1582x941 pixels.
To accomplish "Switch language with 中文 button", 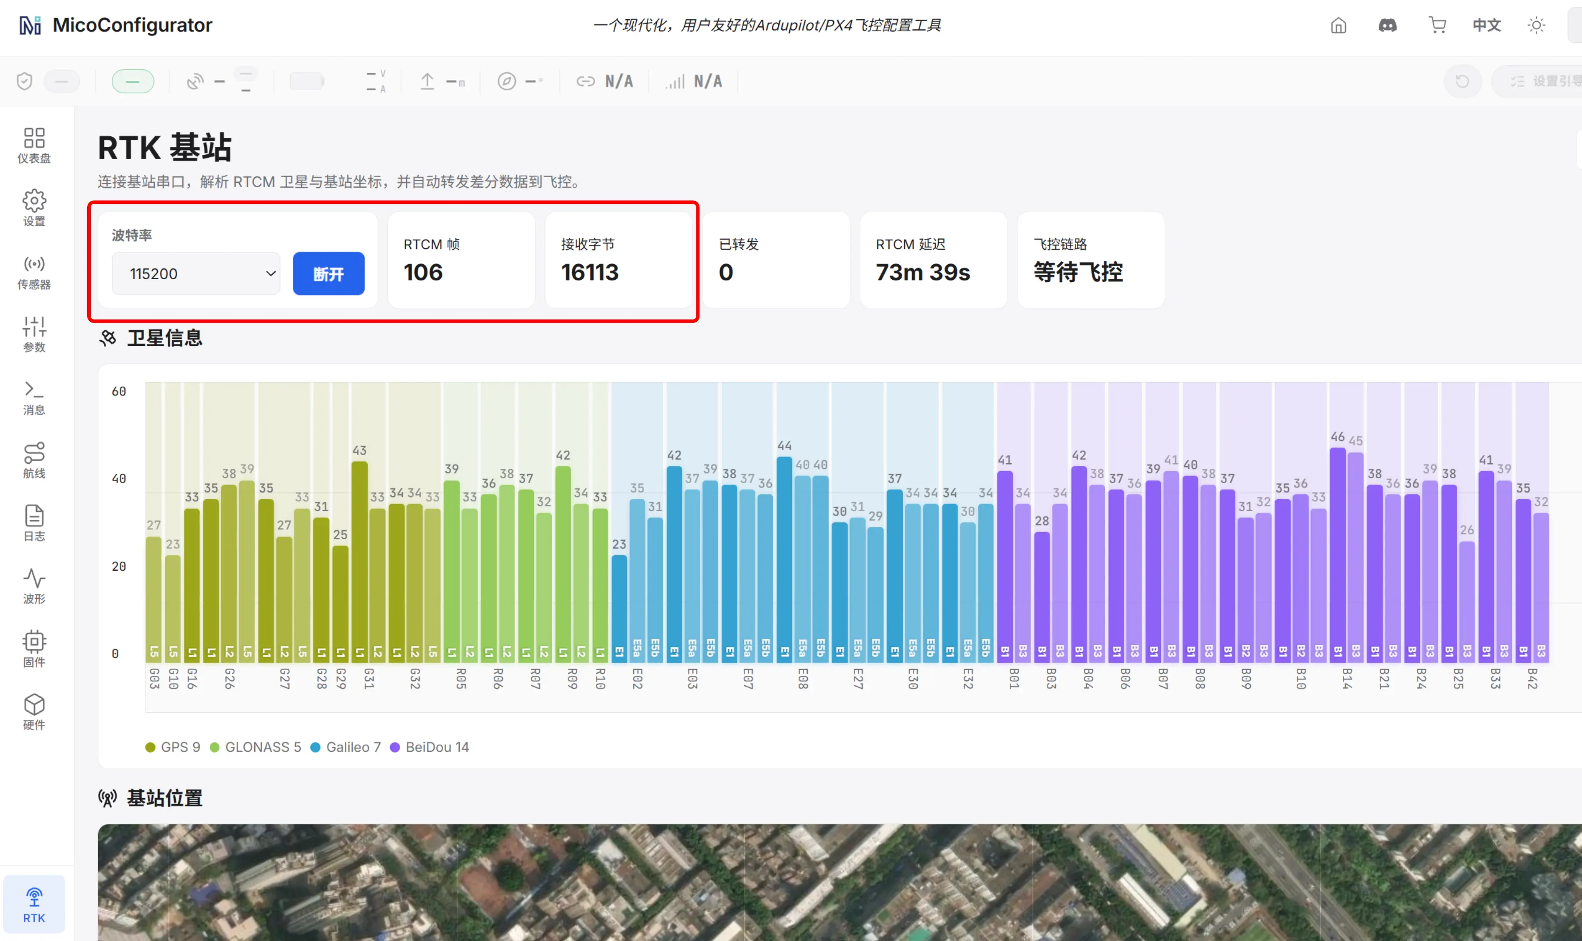I will [1486, 25].
